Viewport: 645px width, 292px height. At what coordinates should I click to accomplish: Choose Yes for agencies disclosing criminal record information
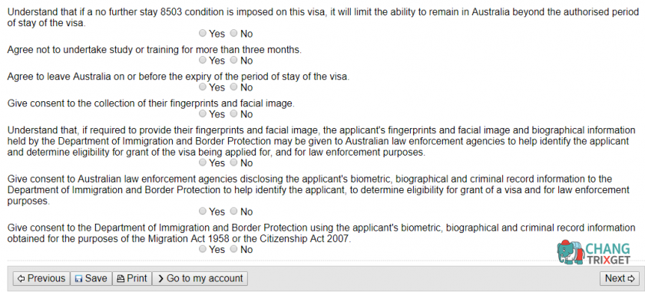(203, 211)
